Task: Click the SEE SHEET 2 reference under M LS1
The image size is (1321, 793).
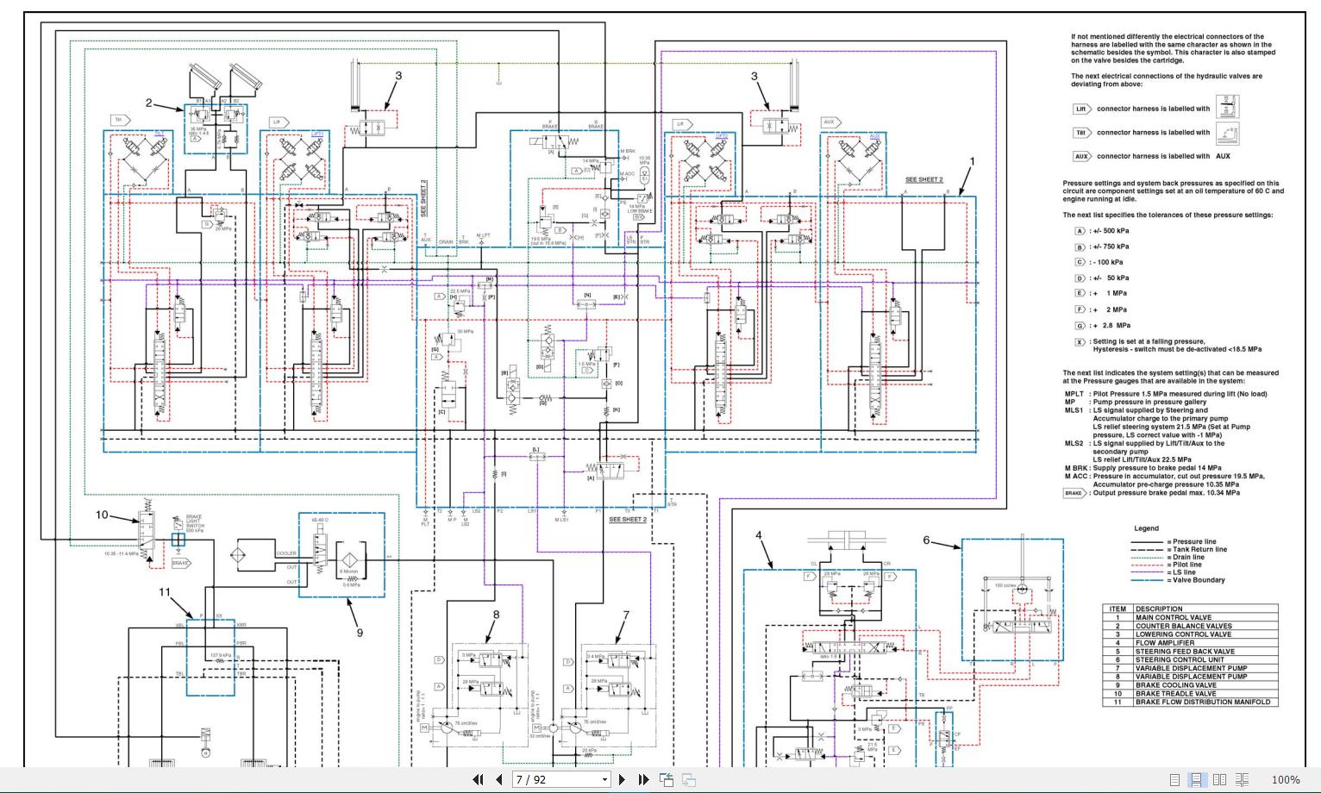Action: coord(628,519)
